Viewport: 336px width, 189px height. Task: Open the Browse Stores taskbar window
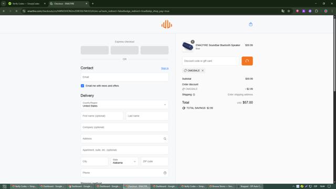(x=221, y=186)
